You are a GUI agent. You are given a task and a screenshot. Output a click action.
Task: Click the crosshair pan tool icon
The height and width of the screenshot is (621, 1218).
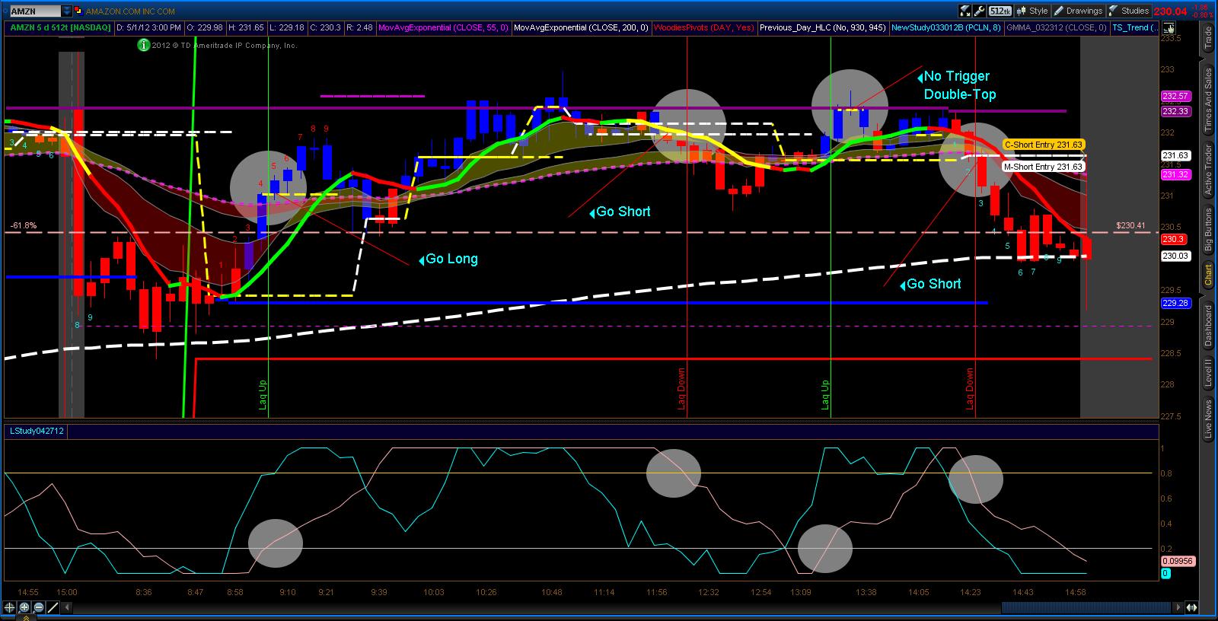pos(10,607)
